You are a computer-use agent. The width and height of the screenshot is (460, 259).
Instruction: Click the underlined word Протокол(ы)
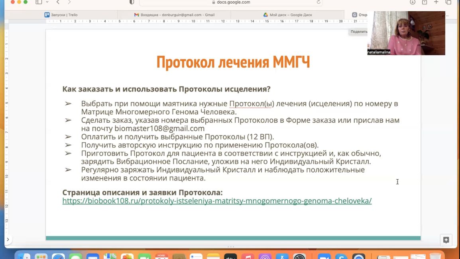(x=252, y=104)
